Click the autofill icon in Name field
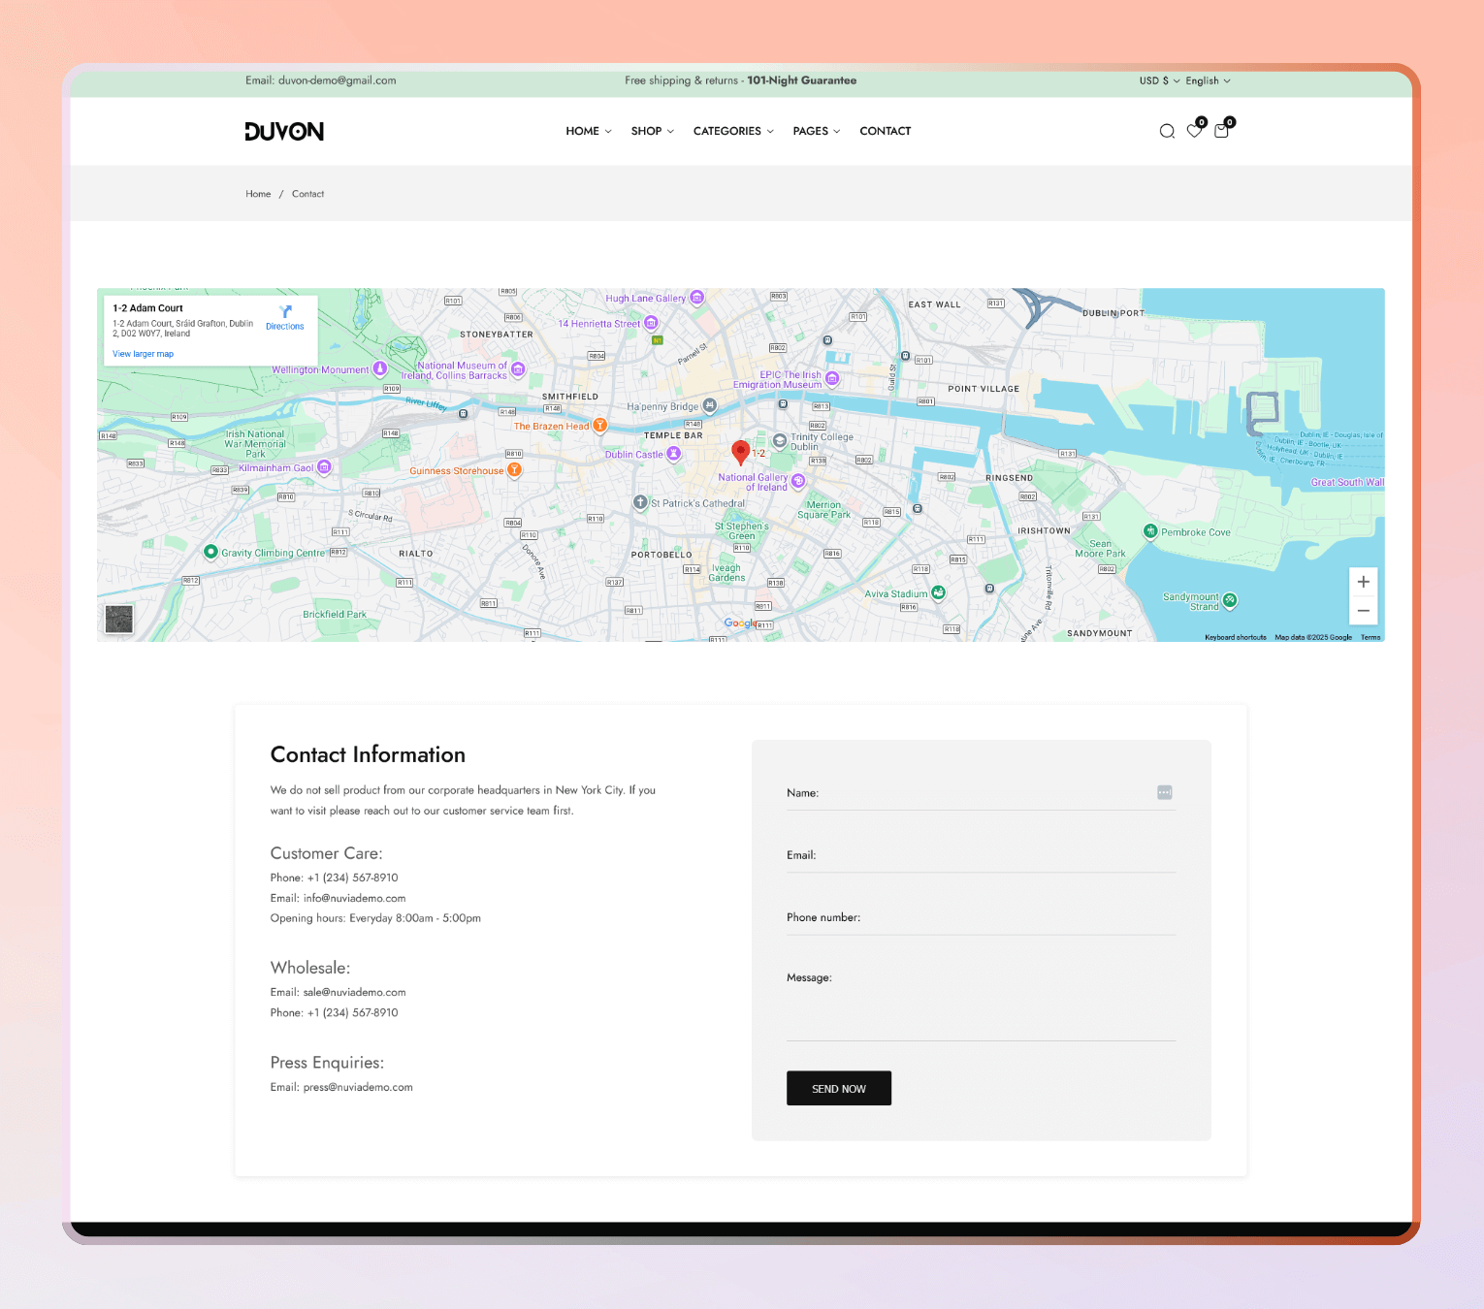Screen dimensions: 1484x1309 pyautogui.click(x=1165, y=792)
